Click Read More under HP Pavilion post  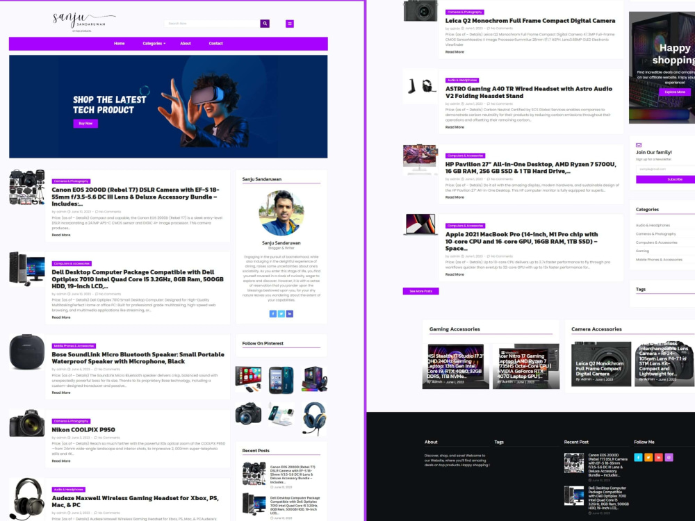pos(455,197)
